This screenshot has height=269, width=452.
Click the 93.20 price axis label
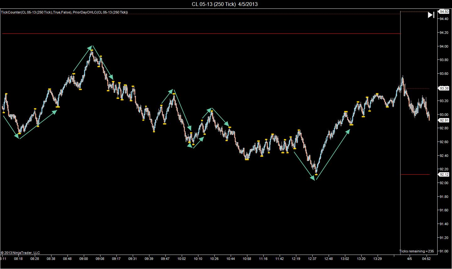coord(444,101)
